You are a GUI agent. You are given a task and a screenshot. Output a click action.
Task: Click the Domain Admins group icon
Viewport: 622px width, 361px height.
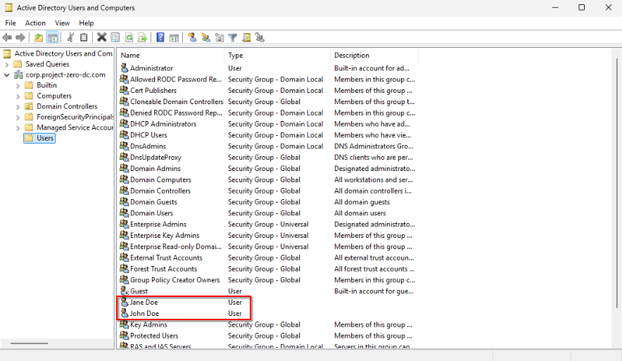(x=125, y=168)
